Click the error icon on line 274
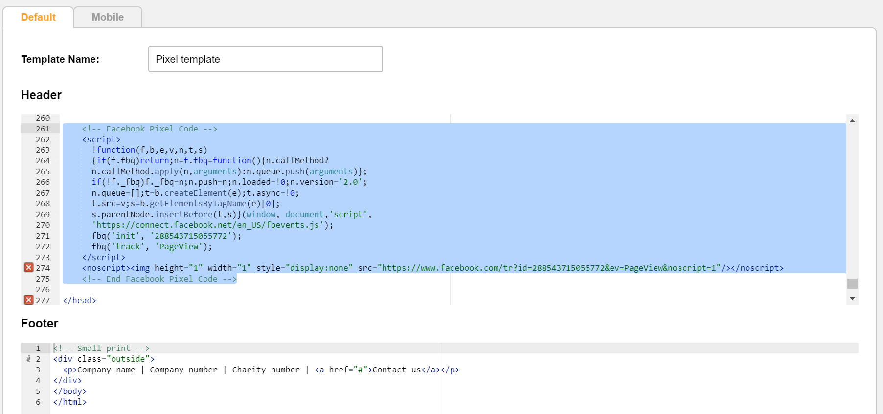Screen dimensions: 883x414 (x=29, y=267)
